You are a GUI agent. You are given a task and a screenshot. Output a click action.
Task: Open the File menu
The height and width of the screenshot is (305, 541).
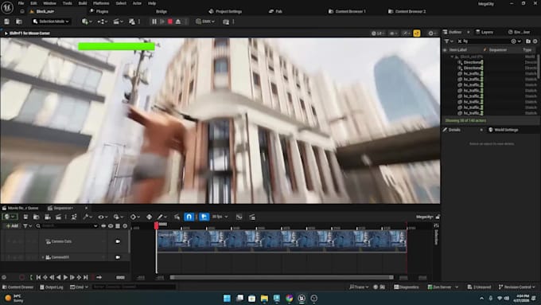[x=21, y=3]
